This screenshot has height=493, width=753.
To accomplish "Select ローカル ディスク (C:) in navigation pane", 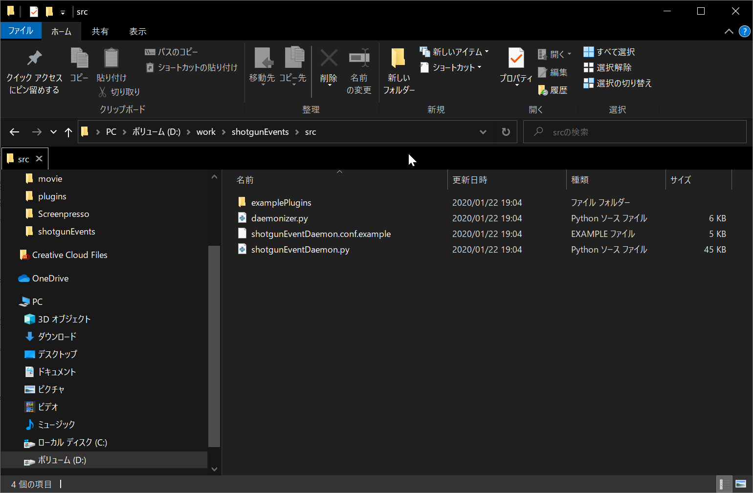I will 72,443.
